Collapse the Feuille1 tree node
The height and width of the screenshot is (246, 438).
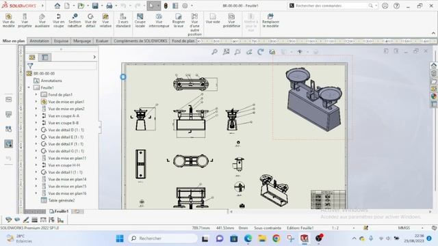coord(29,87)
